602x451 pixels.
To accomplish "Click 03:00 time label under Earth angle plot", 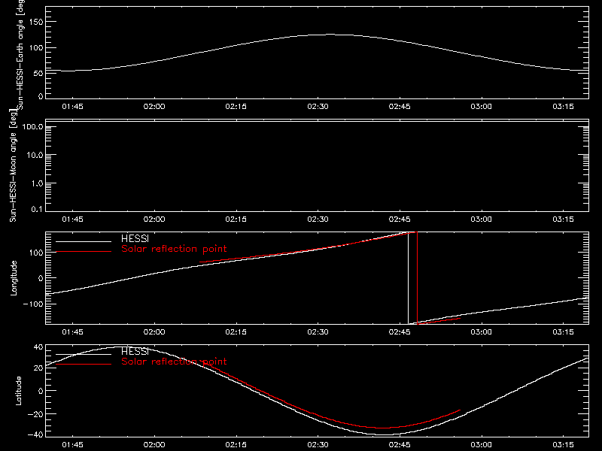I will (x=482, y=107).
